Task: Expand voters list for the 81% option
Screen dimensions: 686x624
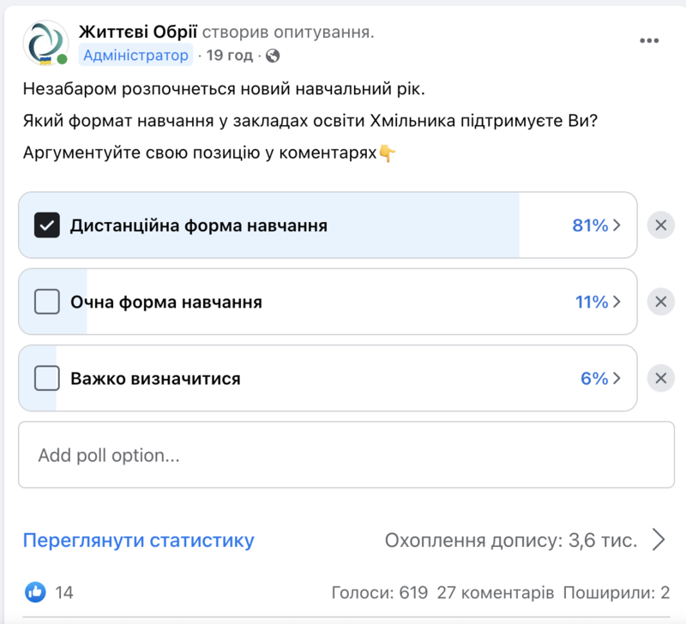Action: pos(596,225)
